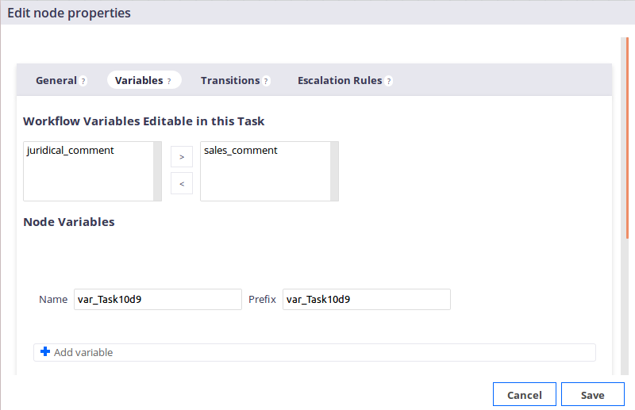This screenshot has width=635, height=410.
Task: Click the help icon beside Transitions tab
Action: tap(266, 81)
